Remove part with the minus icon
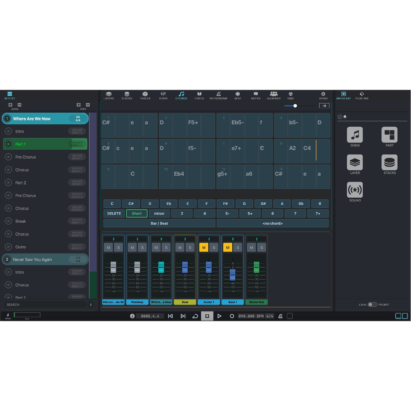Image resolution: width=411 pixels, height=411 pixels. coord(88,105)
